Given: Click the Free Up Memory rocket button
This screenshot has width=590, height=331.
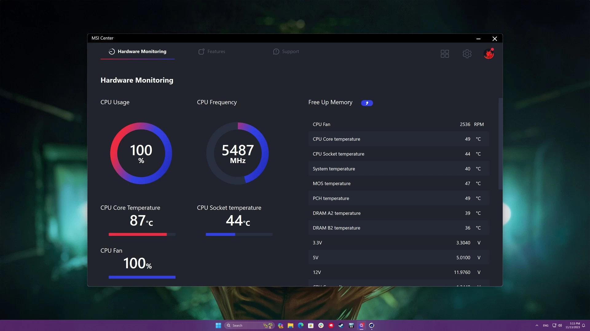Looking at the screenshot, I should (x=367, y=103).
